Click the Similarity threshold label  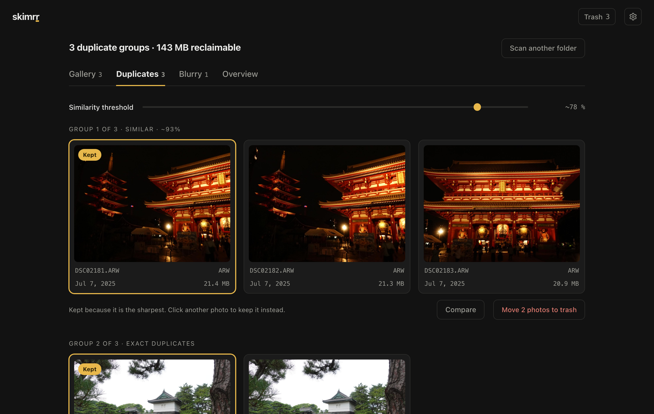click(101, 107)
